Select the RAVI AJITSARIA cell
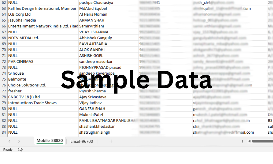This screenshot has width=273, height=164. (109, 44)
